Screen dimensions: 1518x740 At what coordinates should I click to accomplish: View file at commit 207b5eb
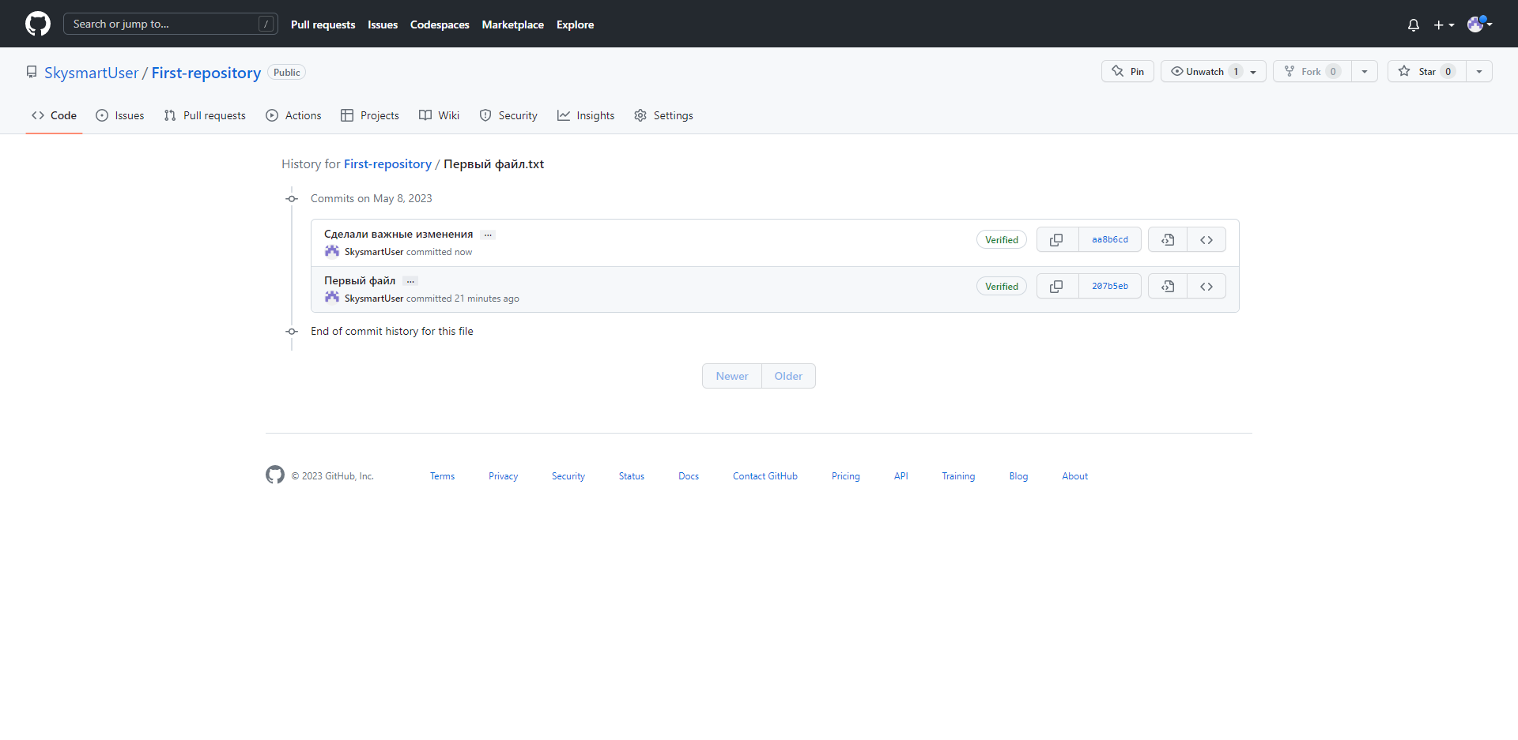coord(1168,287)
